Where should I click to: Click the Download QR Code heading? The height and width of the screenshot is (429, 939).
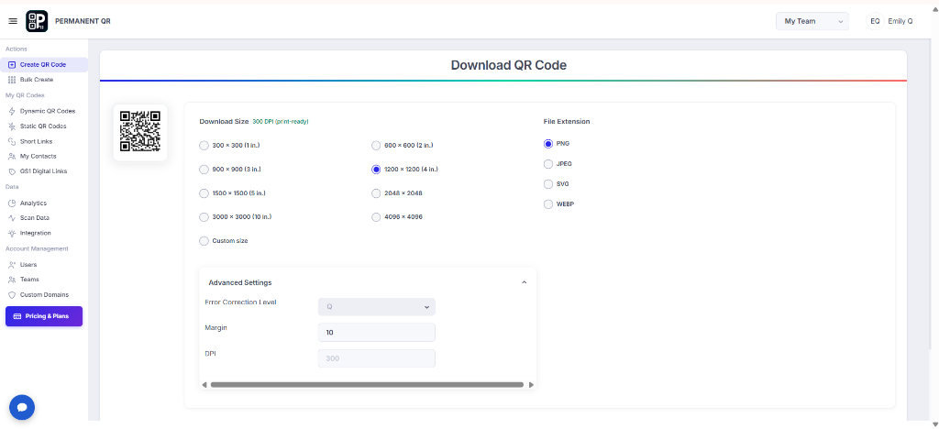pyautogui.click(x=508, y=65)
